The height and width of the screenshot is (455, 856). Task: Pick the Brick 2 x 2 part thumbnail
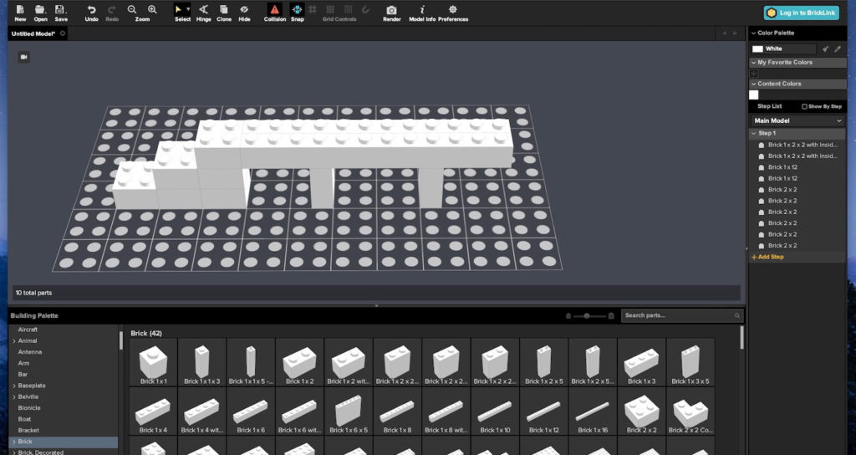pyautogui.click(x=641, y=412)
